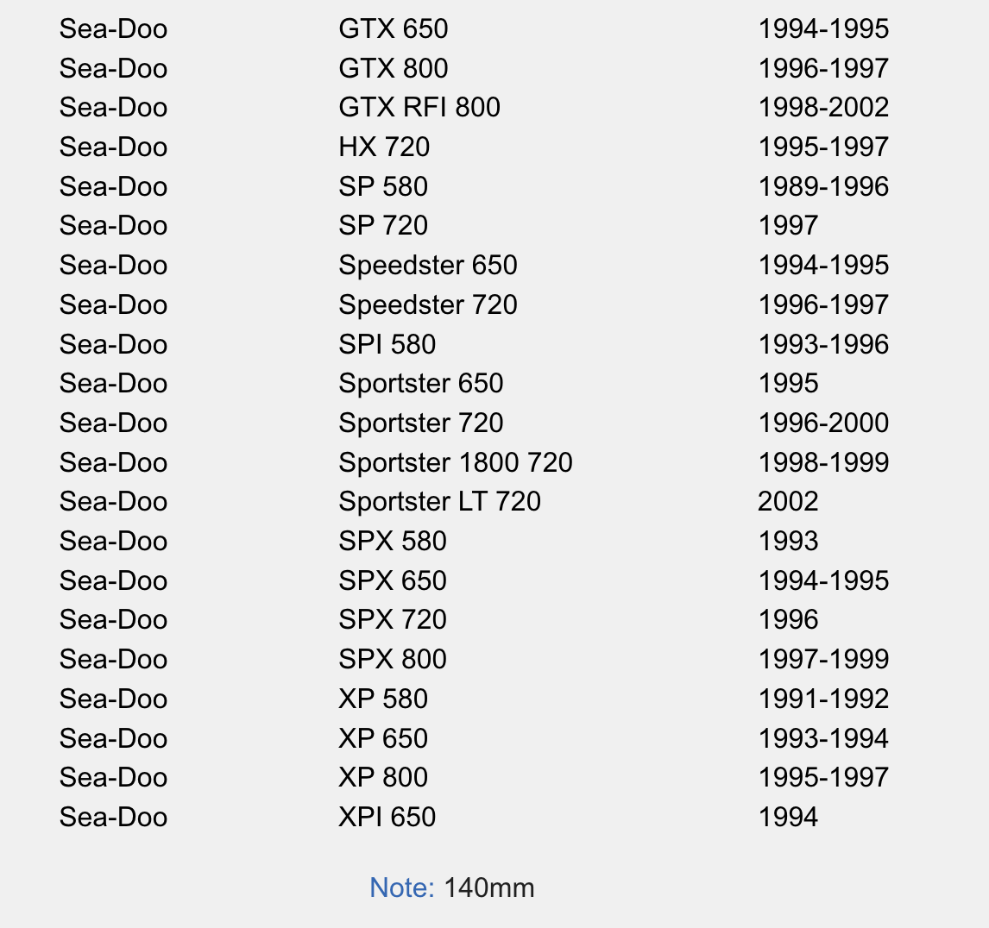Image resolution: width=989 pixels, height=928 pixels.
Task: Select the Sportster LT 720 model
Action: click(440, 502)
